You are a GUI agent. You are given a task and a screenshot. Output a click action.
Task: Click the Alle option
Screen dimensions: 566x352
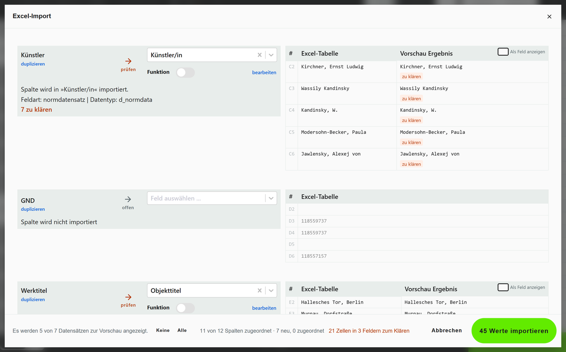point(182,331)
